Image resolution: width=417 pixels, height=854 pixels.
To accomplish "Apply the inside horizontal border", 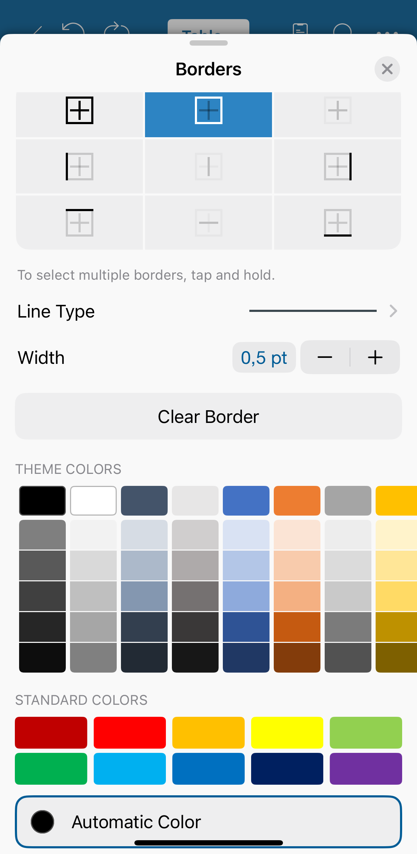I will coord(208,222).
